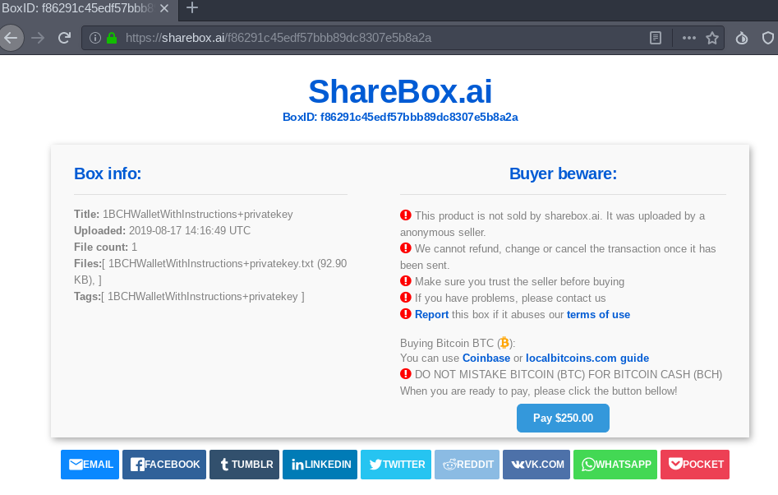The width and height of the screenshot is (778, 495).
Task: Click the 'We cannot refund' warning text
Action: (558, 257)
